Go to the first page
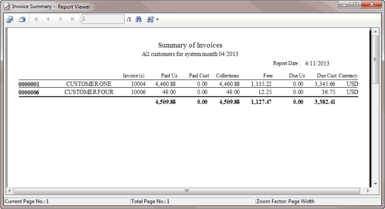The width and height of the screenshot is (385, 209). coord(37,19)
